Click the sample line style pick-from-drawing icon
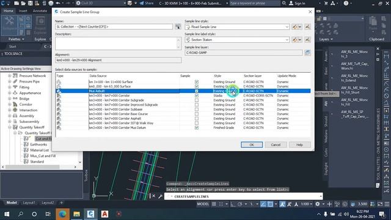The image size is (391, 220). pos(307,27)
